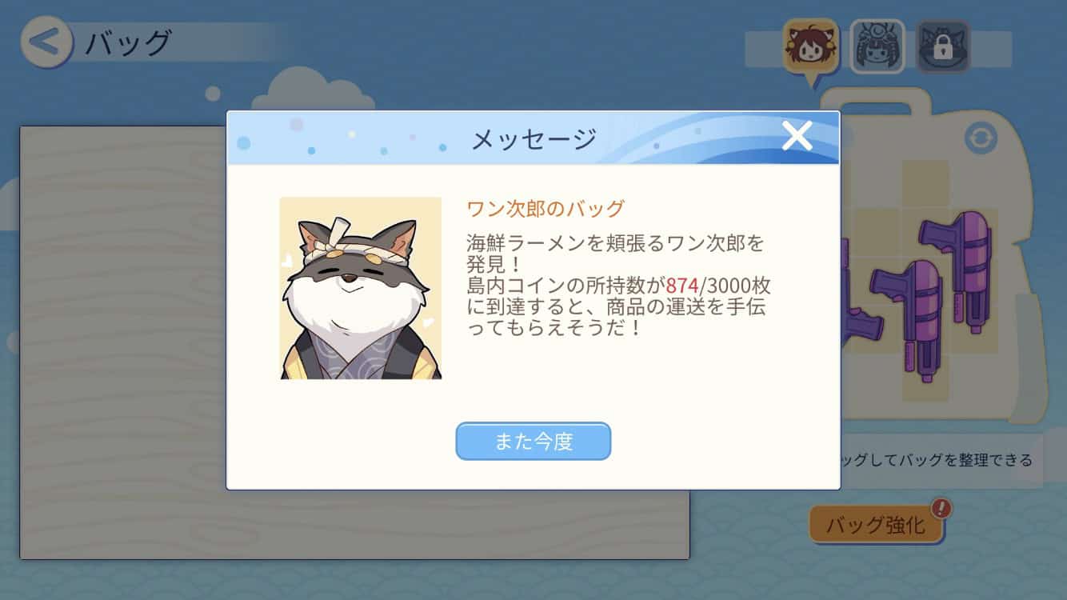The width and height of the screenshot is (1067, 600).
Task: Tap the バッグ screen title
Action: point(128,42)
